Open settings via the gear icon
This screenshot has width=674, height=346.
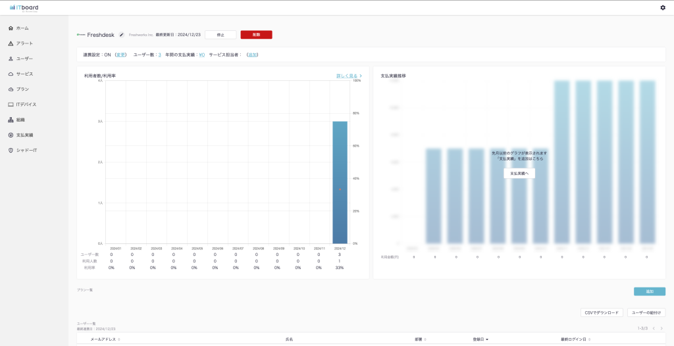663,7
